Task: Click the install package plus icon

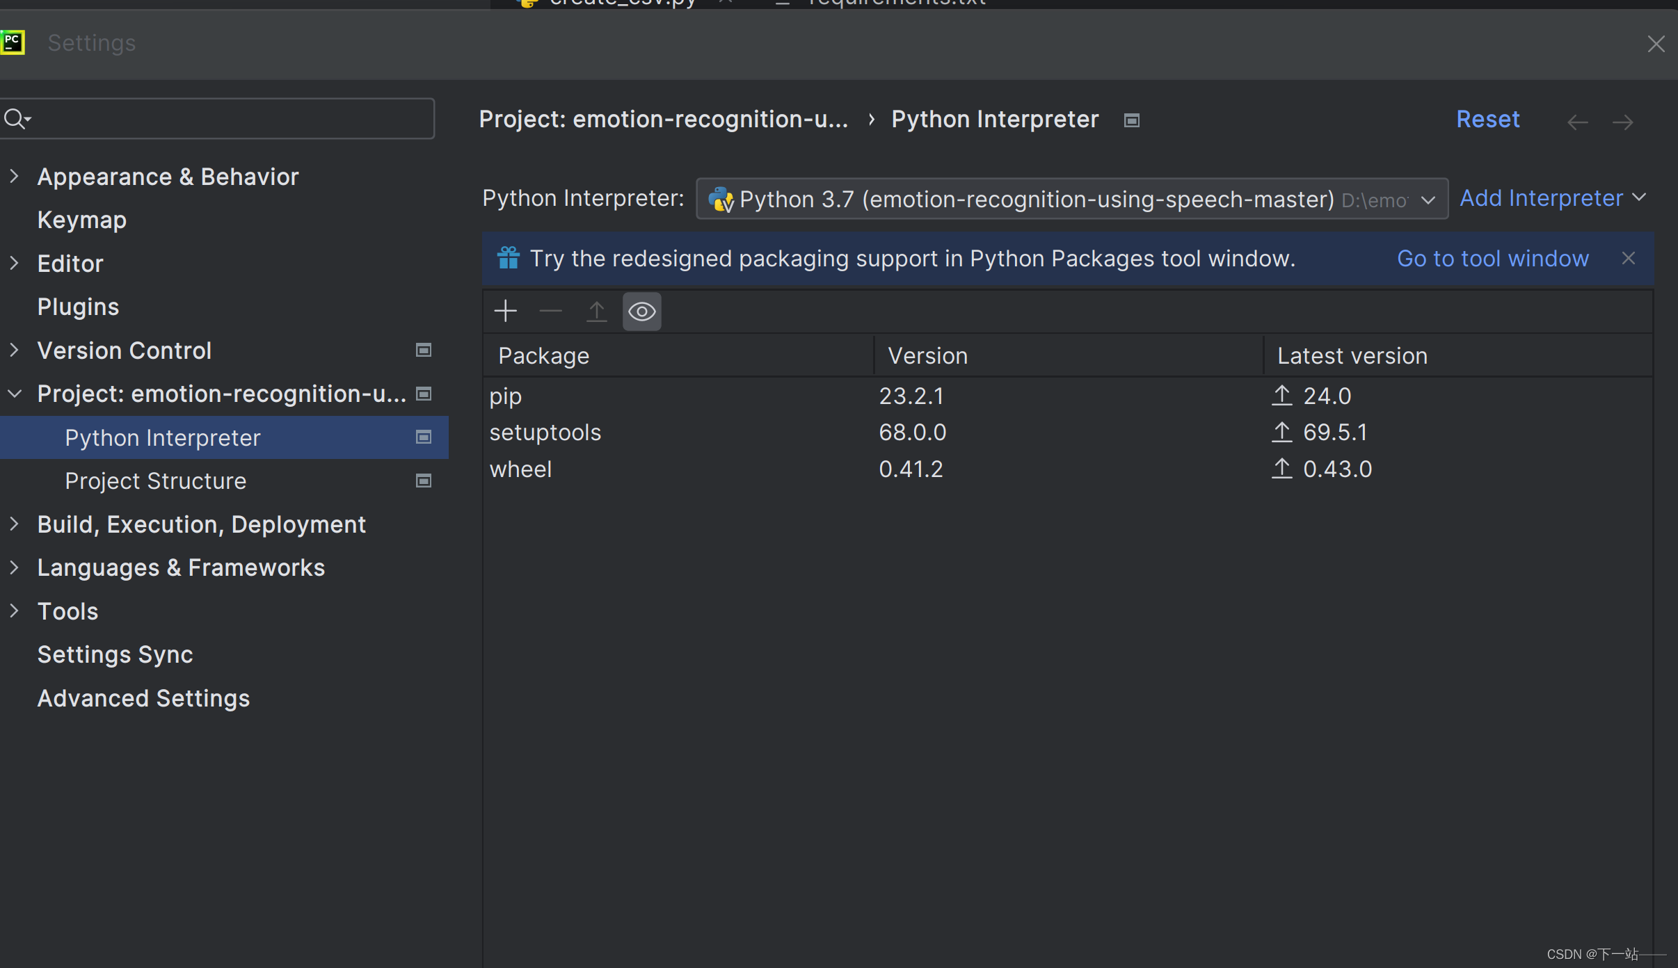Action: click(505, 311)
